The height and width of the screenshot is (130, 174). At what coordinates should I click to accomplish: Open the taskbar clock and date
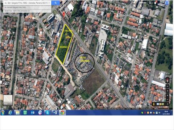[166, 113]
